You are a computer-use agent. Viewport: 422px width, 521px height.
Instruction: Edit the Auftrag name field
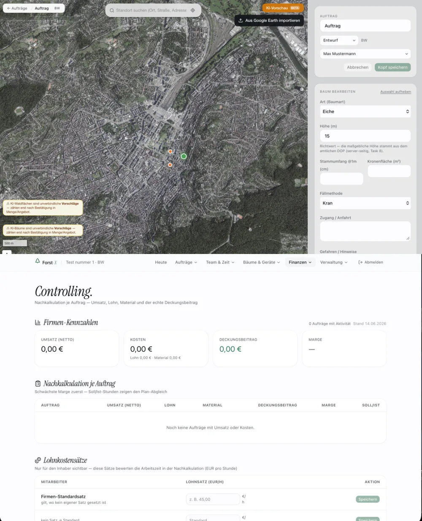coord(365,26)
